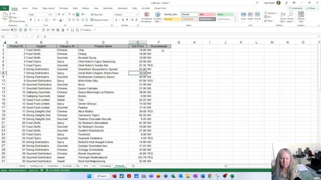Click Copy in the Clipboard group
The width and height of the screenshot is (321, 180).
[x=13, y=17]
